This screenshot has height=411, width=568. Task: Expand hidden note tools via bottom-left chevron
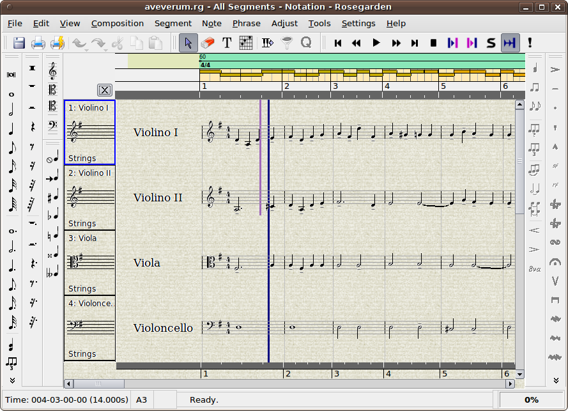point(11,379)
